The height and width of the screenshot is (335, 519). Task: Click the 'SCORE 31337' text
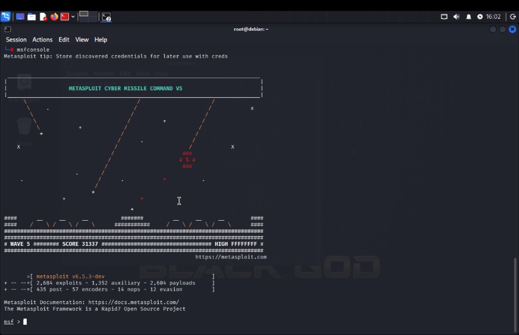coord(80,244)
